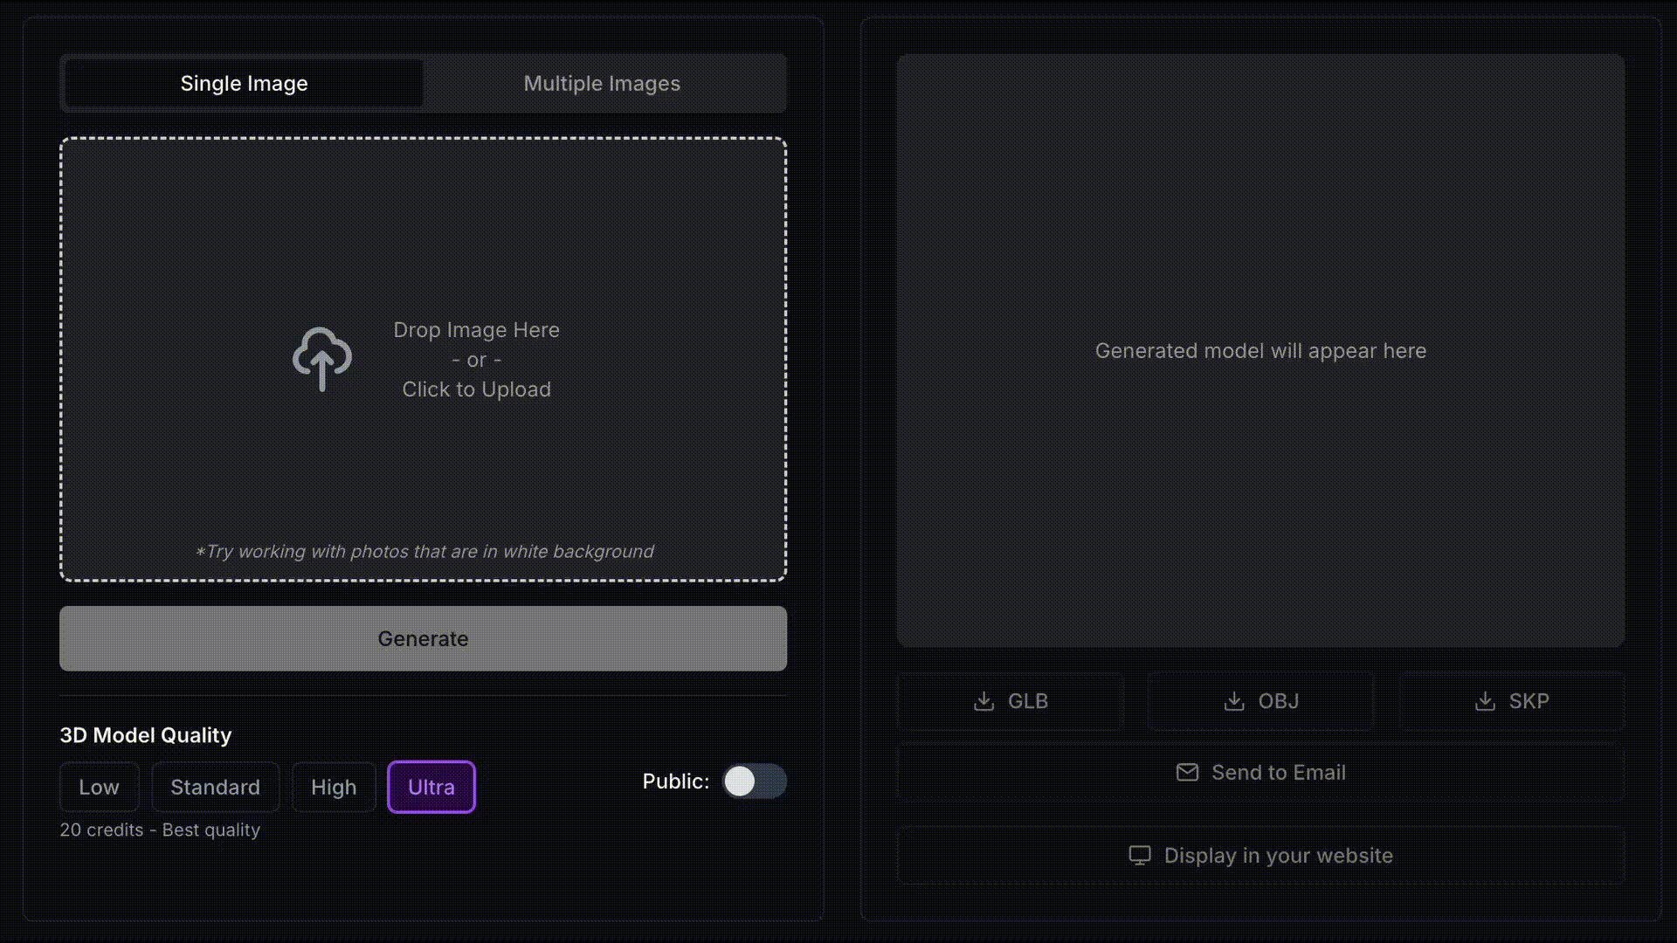The image size is (1677, 943).
Task: Switch to the Multiple Images tab
Action: coord(602,84)
